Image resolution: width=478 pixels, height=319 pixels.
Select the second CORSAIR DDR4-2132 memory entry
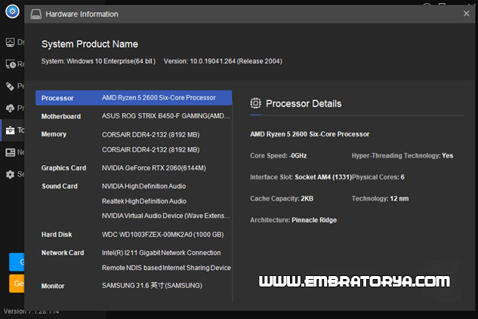[150, 149]
